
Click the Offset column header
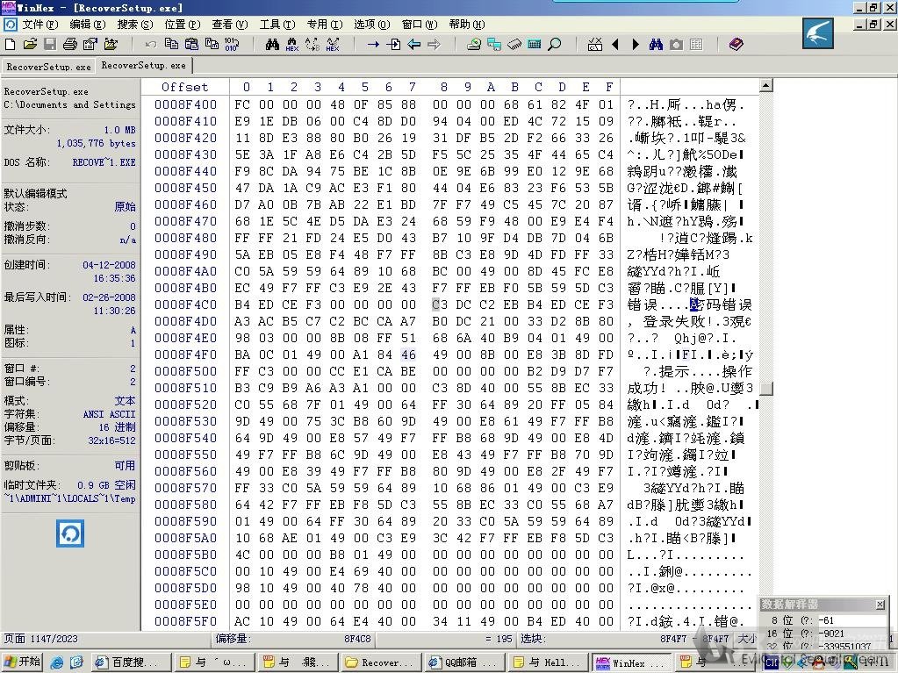[x=184, y=87]
